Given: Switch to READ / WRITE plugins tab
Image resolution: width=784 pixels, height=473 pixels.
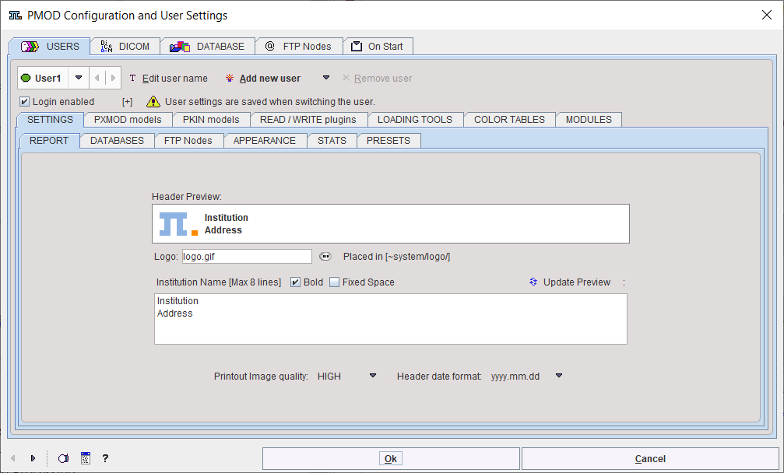Looking at the screenshot, I should (308, 120).
